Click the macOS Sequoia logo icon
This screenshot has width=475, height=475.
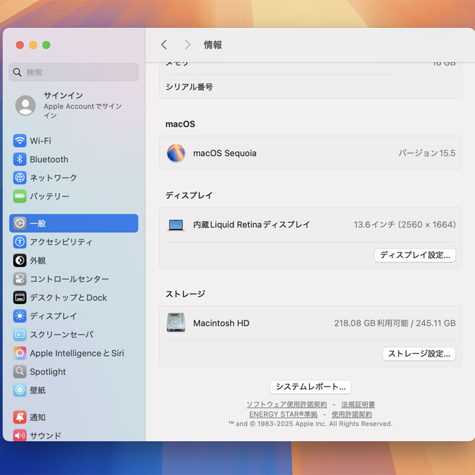(176, 153)
